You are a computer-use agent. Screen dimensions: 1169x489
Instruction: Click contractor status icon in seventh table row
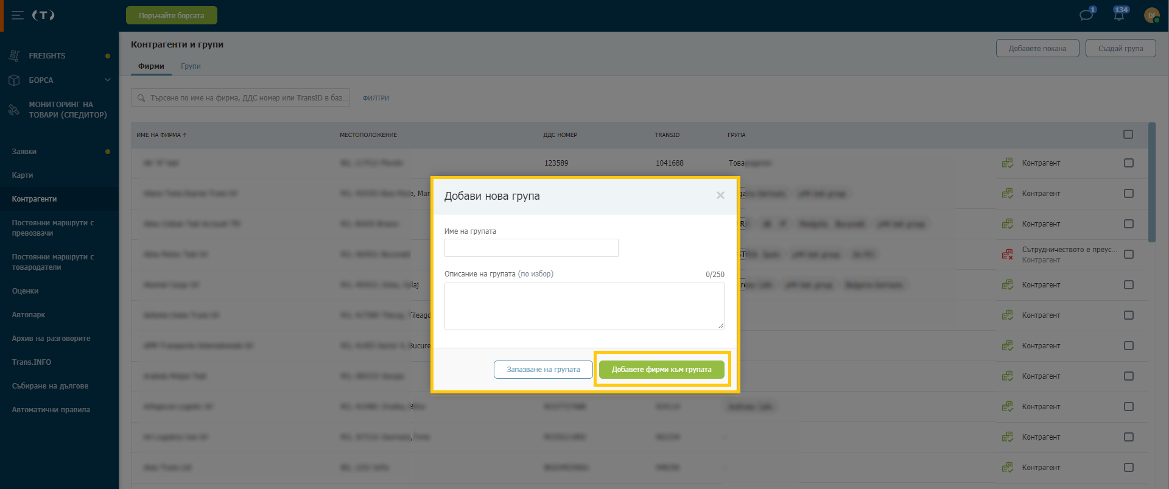[x=1008, y=346]
